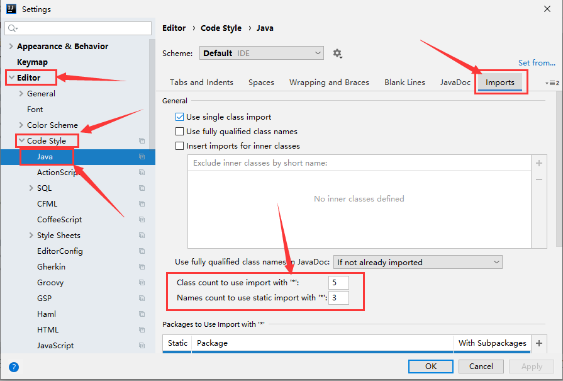The height and width of the screenshot is (381, 563).
Task: Click the help question mark icon
Action: tap(14, 367)
